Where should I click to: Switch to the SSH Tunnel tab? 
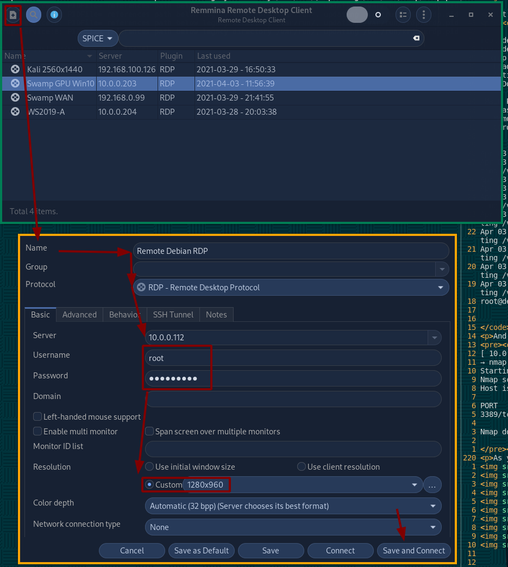[173, 315]
